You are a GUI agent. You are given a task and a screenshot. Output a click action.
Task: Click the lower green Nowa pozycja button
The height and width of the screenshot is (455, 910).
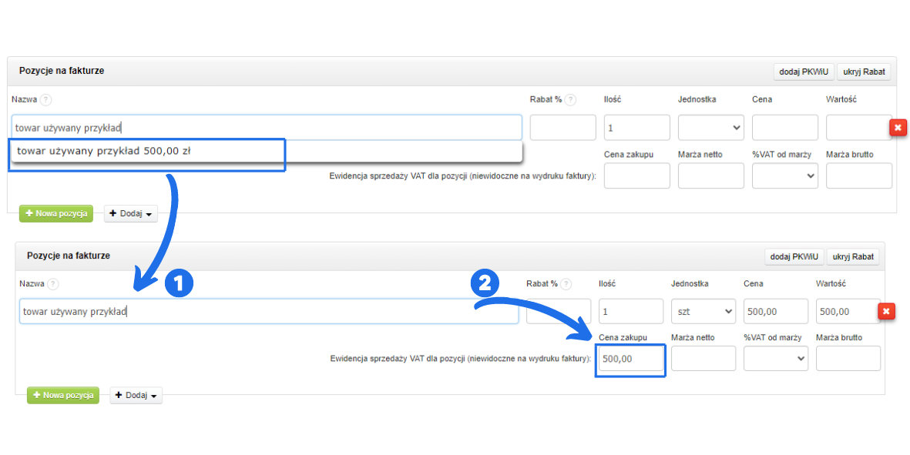coord(63,396)
